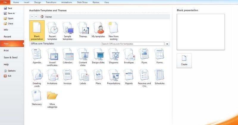238x125 pixels.
Task: Switch to the Design ribbon tab
Action: tap(38, 2)
